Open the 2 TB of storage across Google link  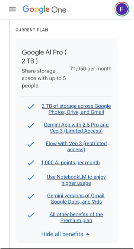coord(76,109)
